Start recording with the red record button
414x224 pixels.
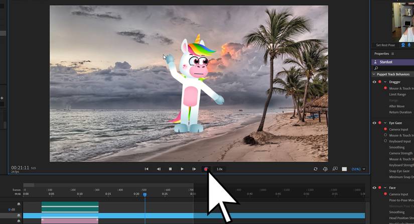[206, 169]
